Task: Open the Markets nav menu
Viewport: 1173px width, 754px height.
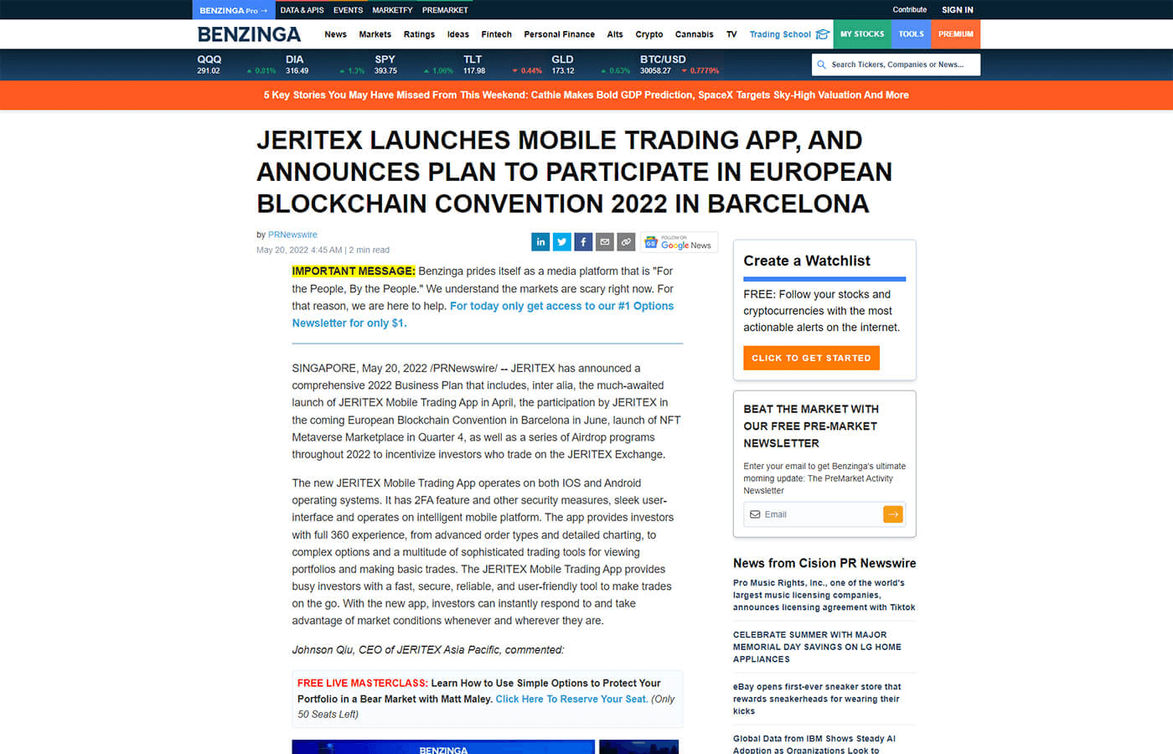Action: click(x=375, y=34)
